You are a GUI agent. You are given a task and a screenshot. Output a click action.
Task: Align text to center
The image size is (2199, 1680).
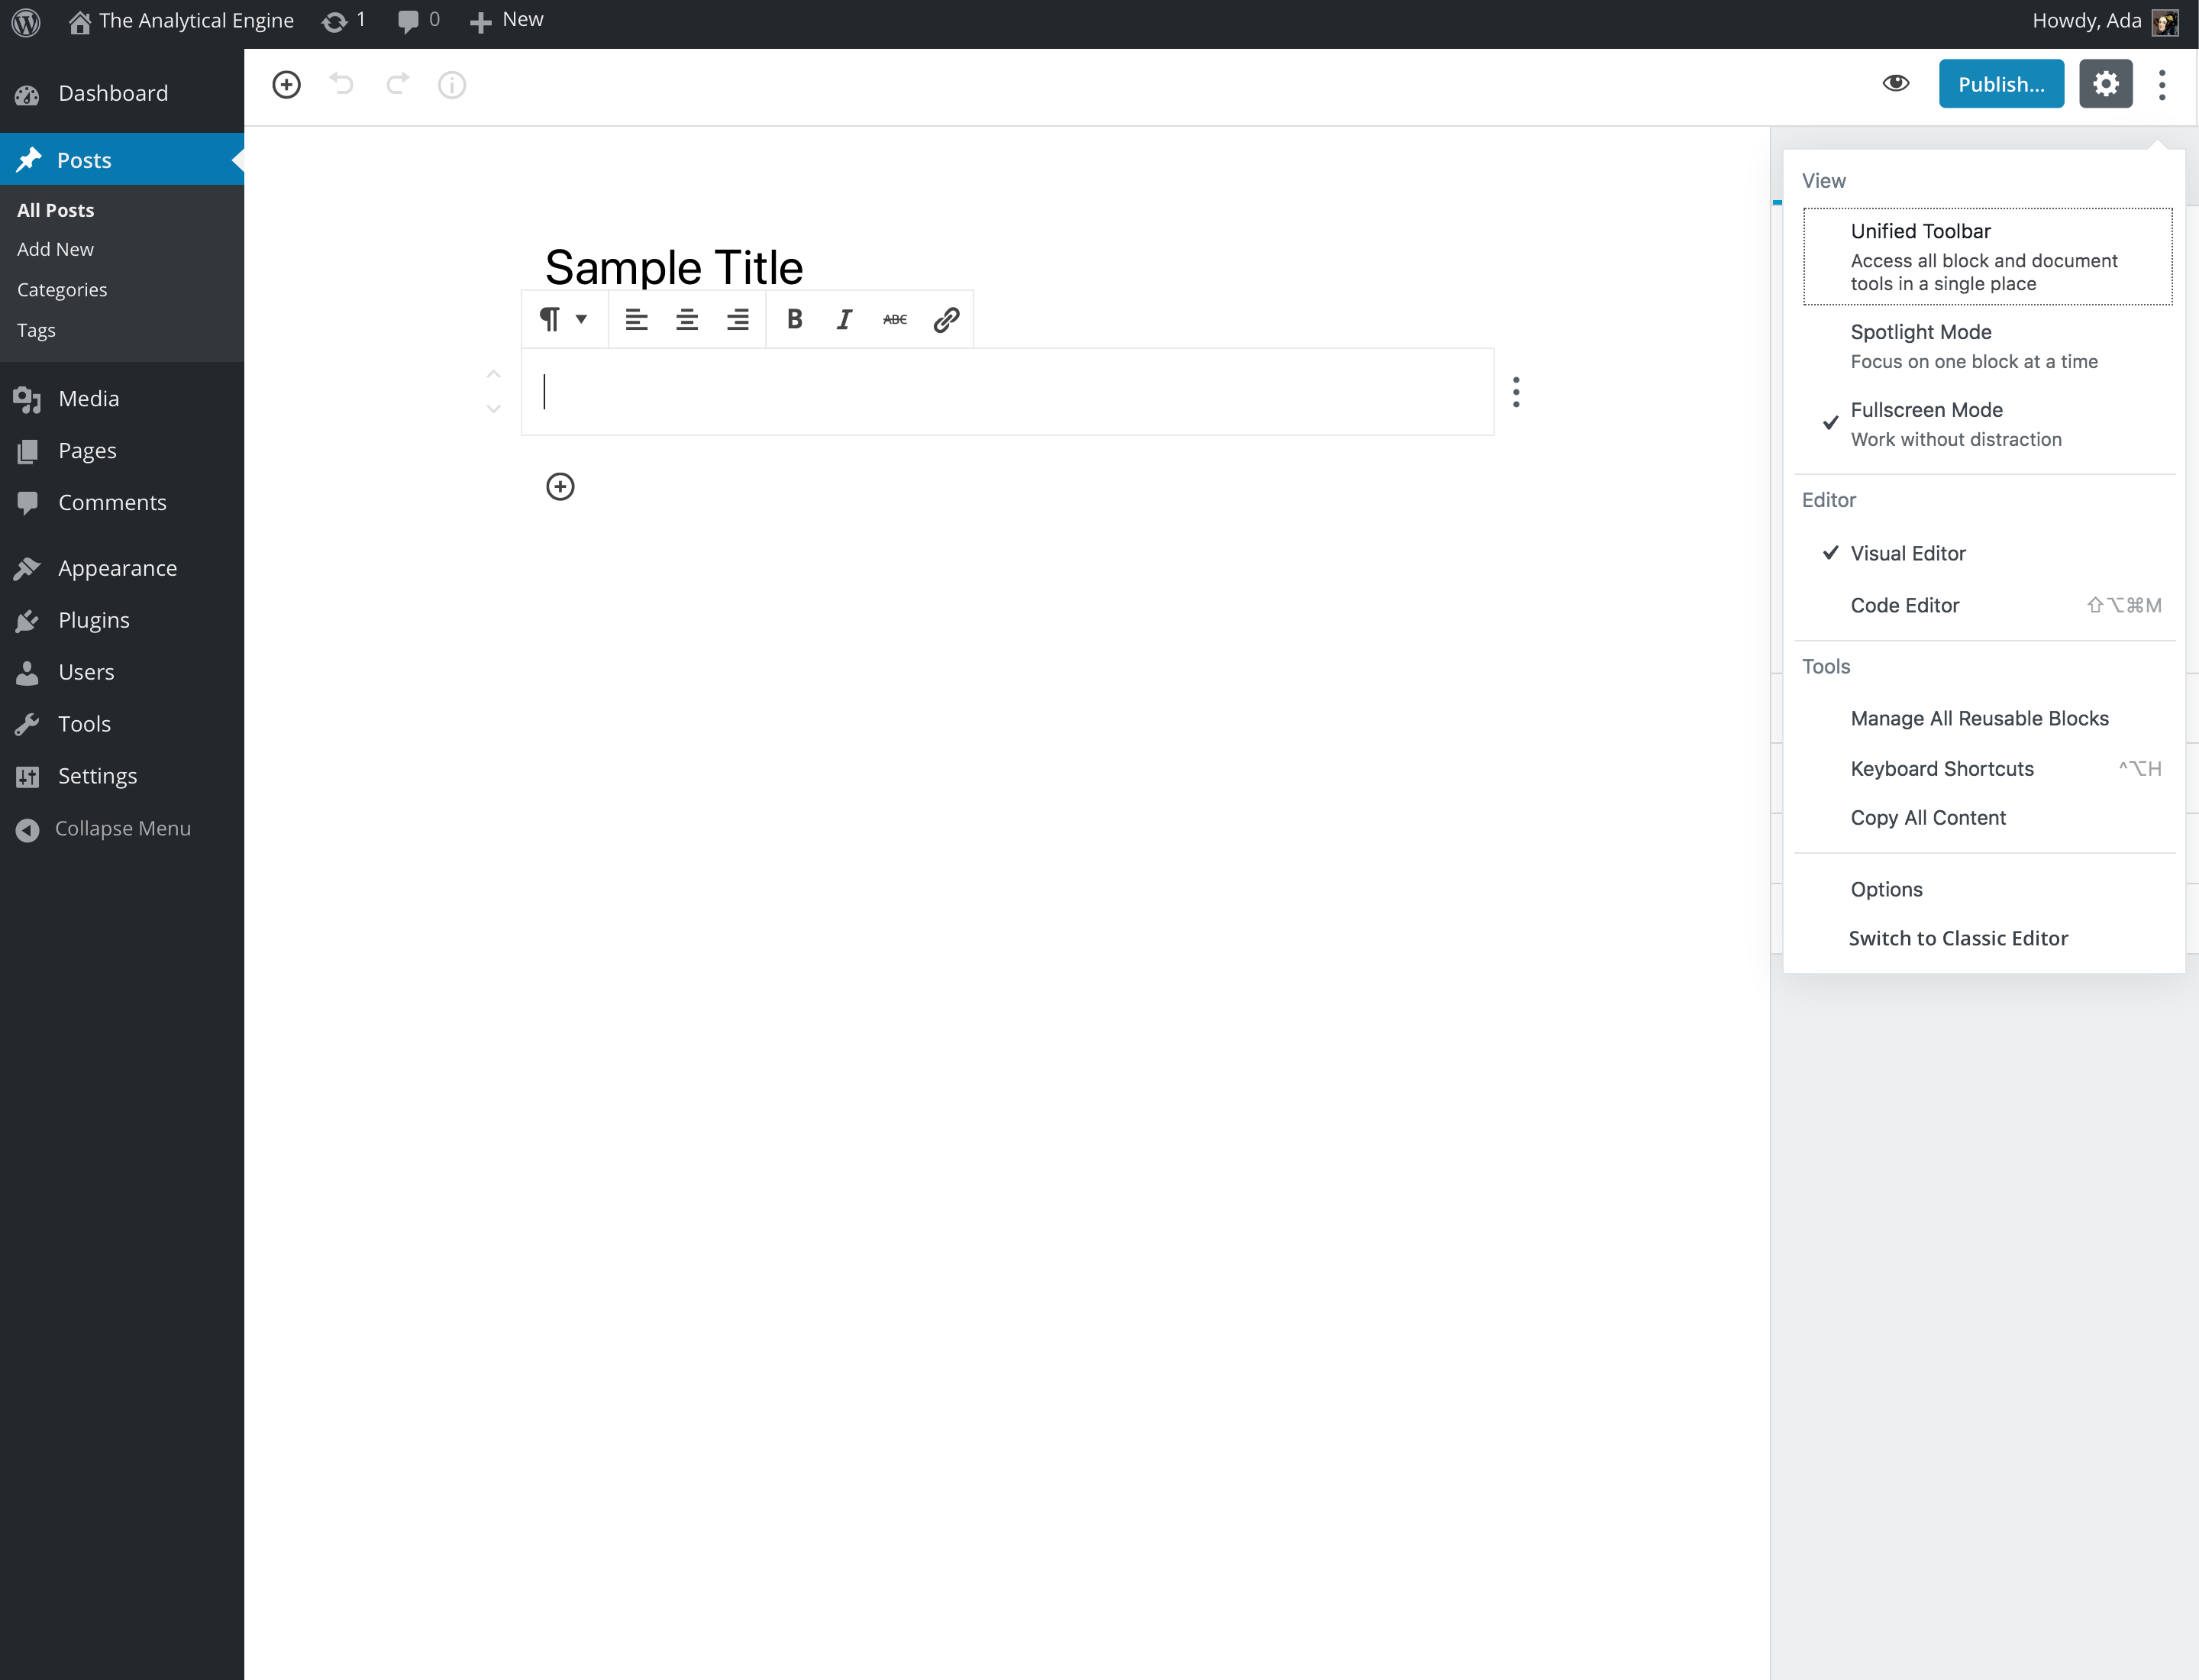tap(687, 319)
